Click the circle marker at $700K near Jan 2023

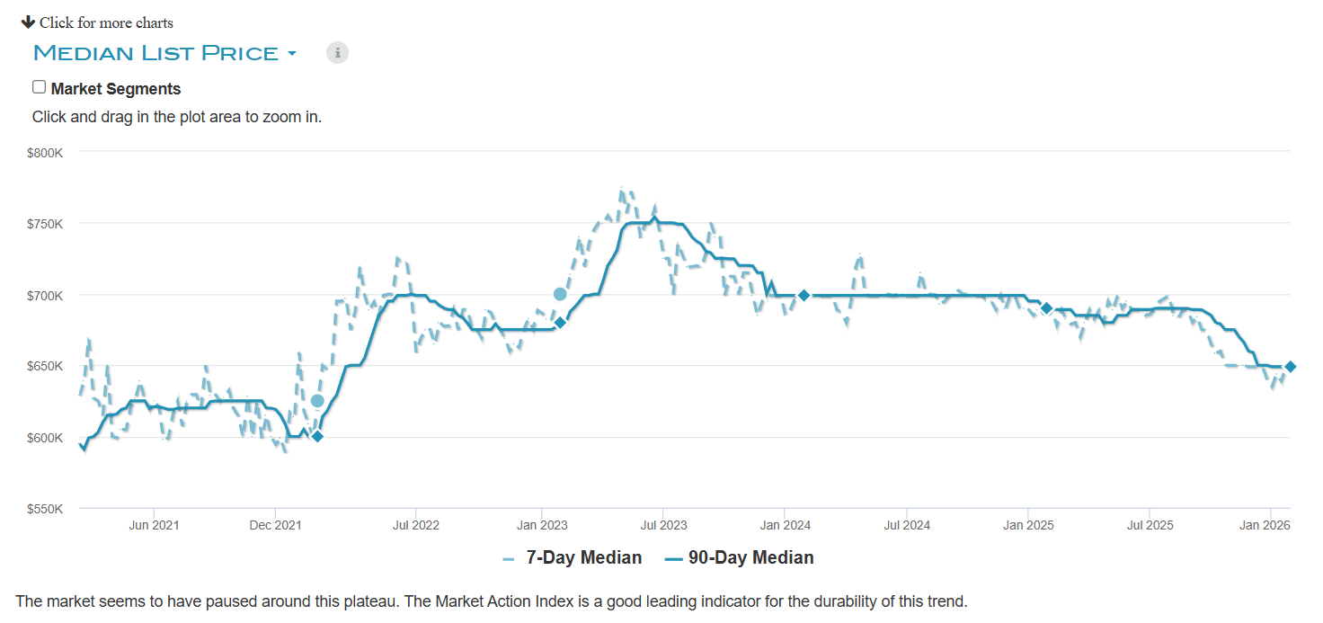560,294
